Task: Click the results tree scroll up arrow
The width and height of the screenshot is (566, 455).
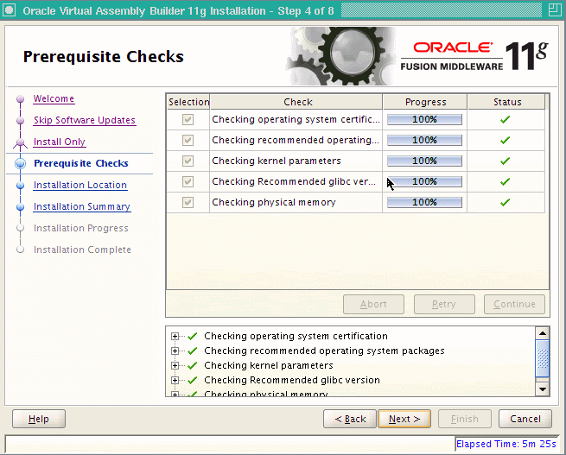Action: click(x=543, y=333)
